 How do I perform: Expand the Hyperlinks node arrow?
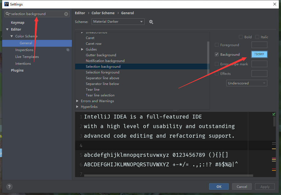(77, 107)
